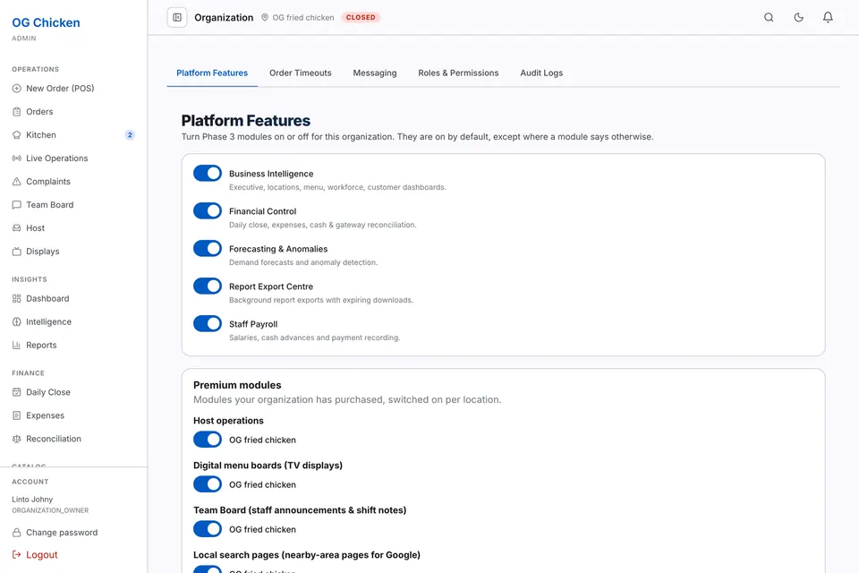Click the OG Chicken logo title

click(46, 22)
